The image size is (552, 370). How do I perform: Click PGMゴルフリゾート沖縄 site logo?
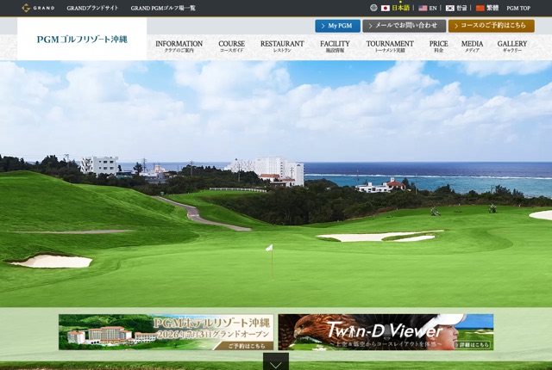pos(82,39)
